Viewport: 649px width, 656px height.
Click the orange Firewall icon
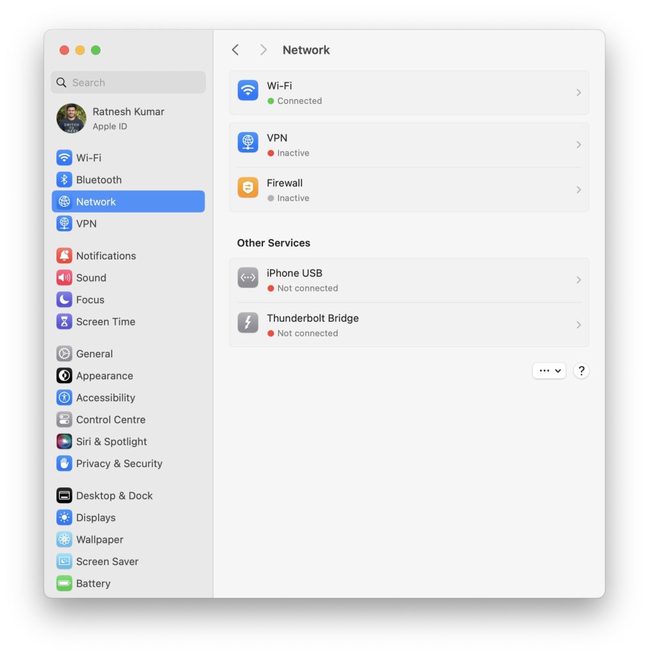tap(248, 188)
